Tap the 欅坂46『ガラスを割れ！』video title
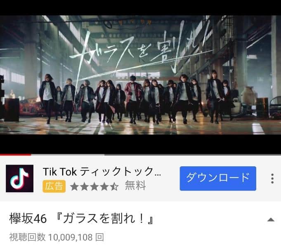Screen dimensions: 281x248 (82, 218)
